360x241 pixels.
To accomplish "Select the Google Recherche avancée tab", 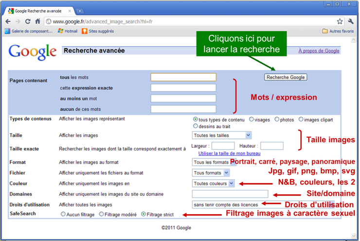I will point(38,11).
